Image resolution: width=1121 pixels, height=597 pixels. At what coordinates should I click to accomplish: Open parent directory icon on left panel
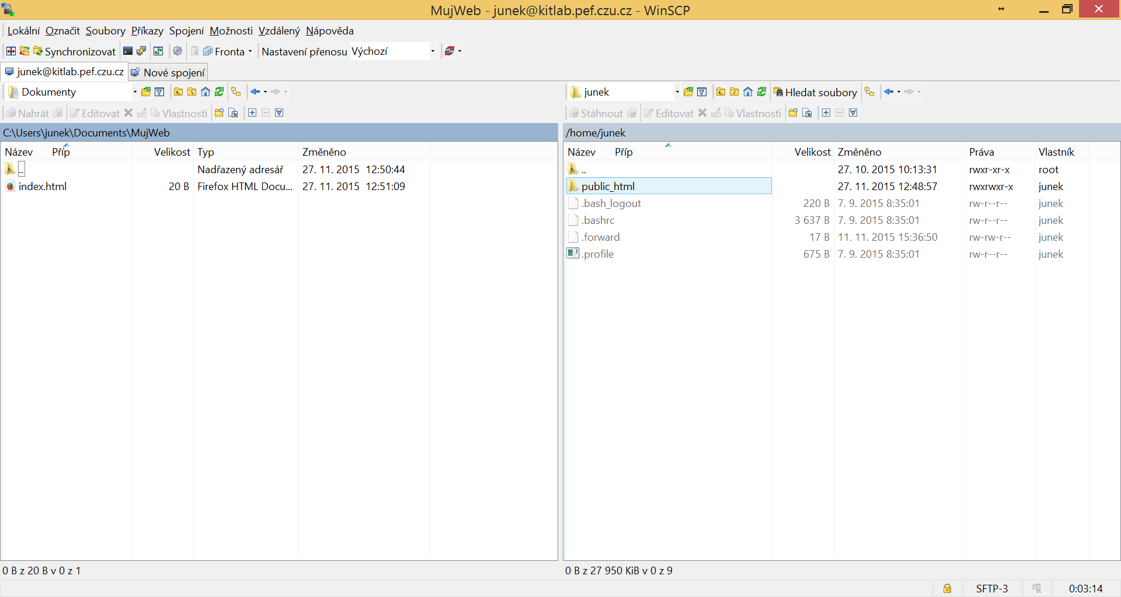click(x=177, y=92)
